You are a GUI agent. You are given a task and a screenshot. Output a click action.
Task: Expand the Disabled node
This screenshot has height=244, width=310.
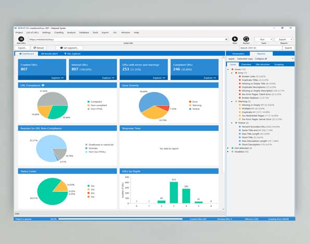(228, 152)
